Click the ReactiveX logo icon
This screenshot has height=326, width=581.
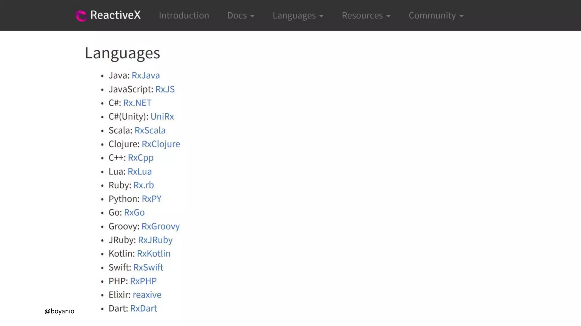pos(81,16)
